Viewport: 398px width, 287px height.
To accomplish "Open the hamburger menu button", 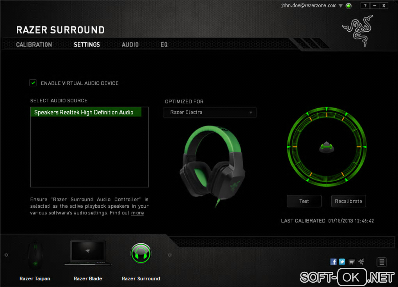I will tap(382, 262).
